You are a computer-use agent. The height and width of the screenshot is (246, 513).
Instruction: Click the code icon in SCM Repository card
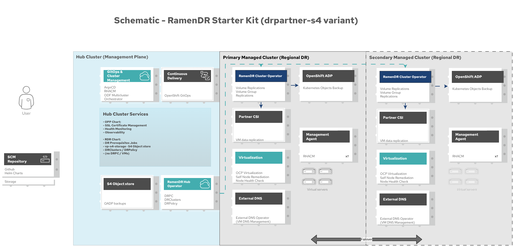point(45,159)
